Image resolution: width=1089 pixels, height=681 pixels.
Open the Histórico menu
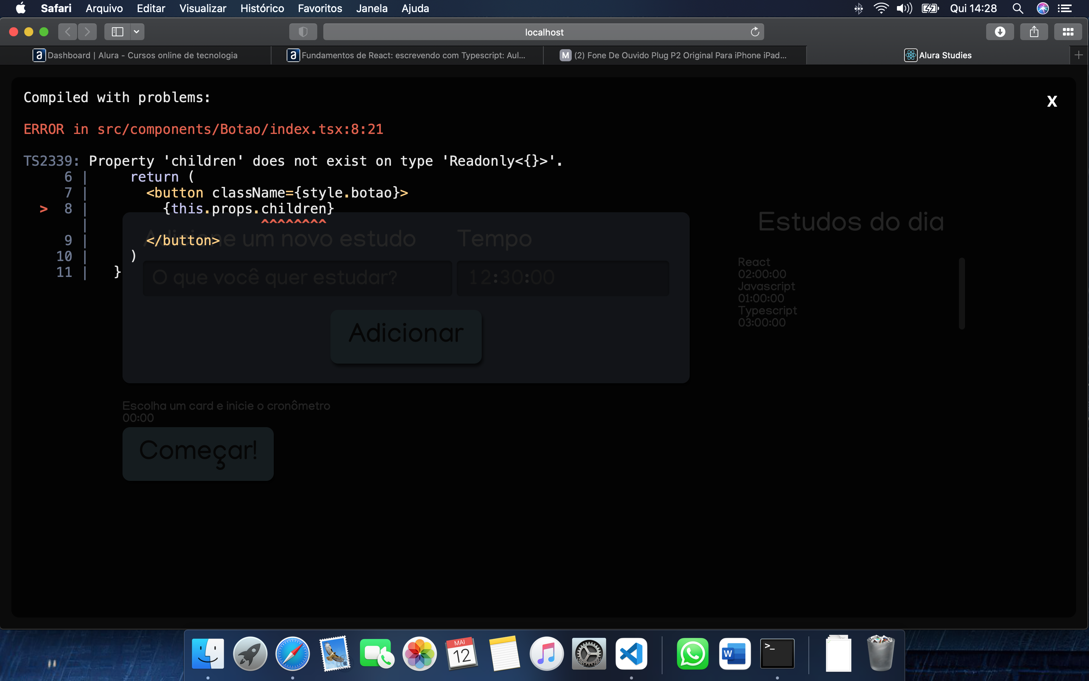pos(262,8)
